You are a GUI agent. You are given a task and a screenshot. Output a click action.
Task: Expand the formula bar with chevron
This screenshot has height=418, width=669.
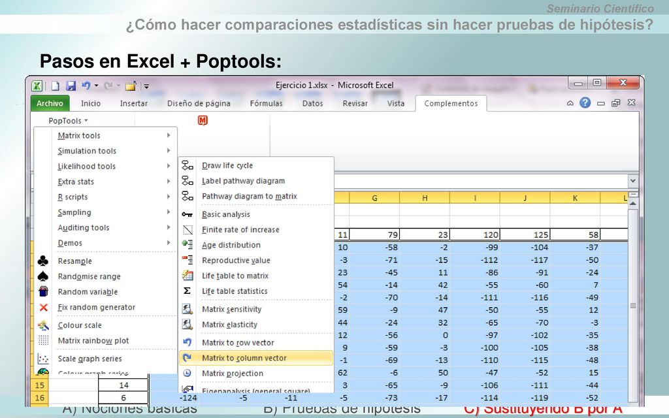[x=632, y=181]
